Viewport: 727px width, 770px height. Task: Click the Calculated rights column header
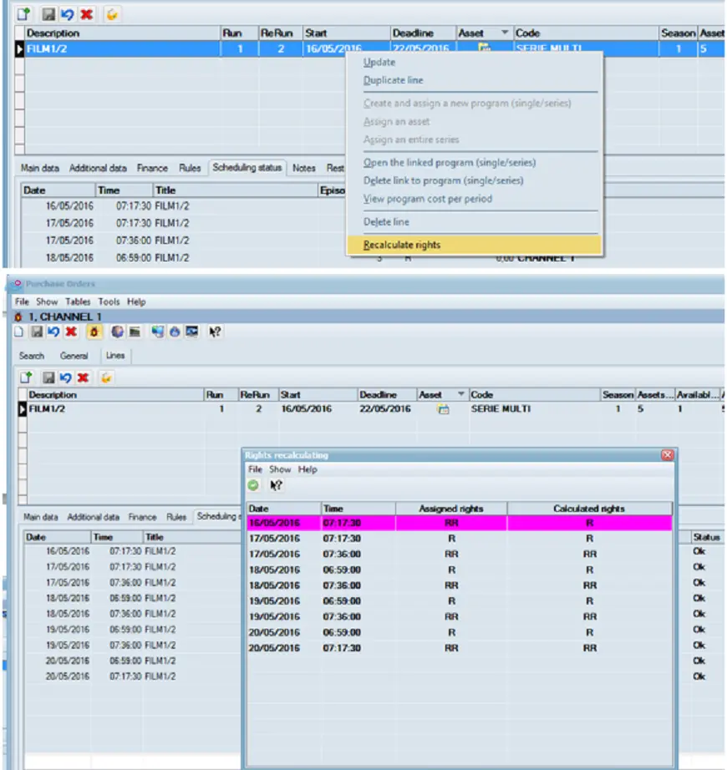click(588, 508)
